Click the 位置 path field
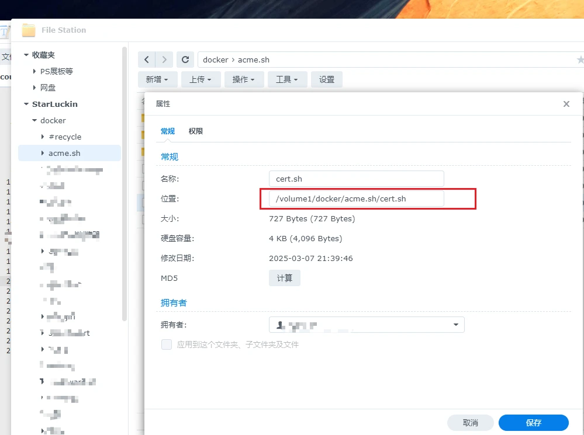 [x=357, y=199]
